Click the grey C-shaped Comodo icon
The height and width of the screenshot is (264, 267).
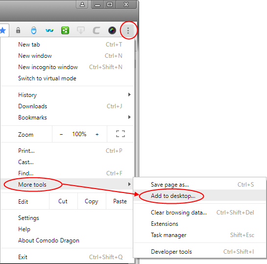[97, 31]
